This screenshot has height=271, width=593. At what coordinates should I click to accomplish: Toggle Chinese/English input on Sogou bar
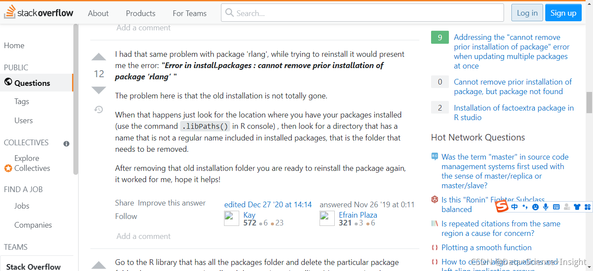(x=514, y=207)
